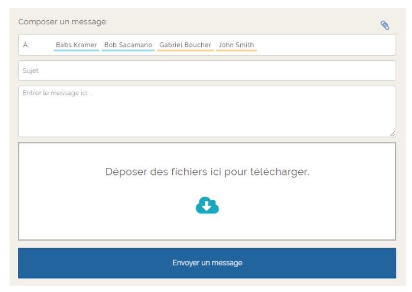Click the Déposer des fichiers ici text

[207, 172]
